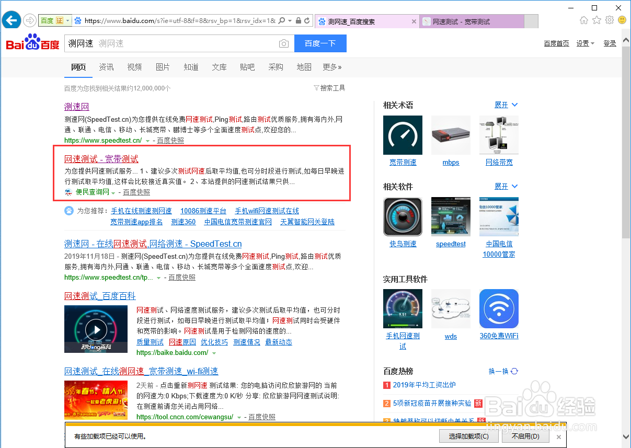This screenshot has width=631, height=448.
Task: Click the 选择加载项(C) button
Action: pyautogui.click(x=469, y=436)
